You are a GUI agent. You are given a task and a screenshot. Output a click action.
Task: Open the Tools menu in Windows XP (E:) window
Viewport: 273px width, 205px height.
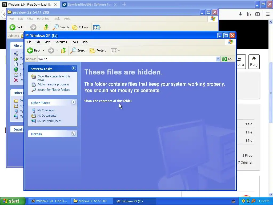74,42
